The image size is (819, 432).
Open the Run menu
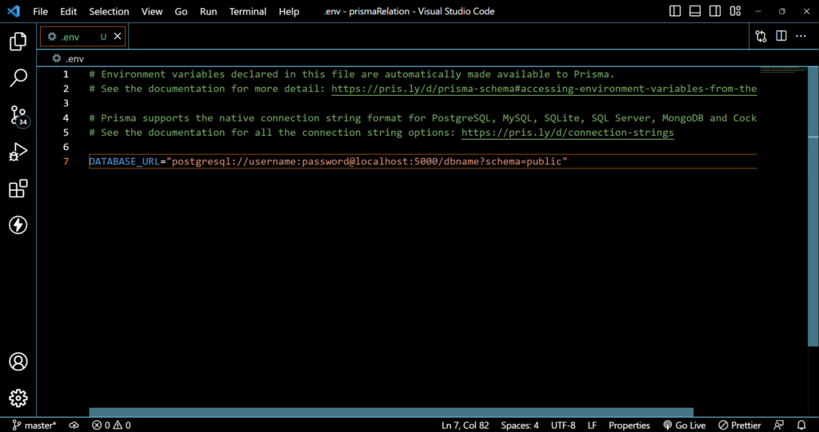[x=209, y=11]
